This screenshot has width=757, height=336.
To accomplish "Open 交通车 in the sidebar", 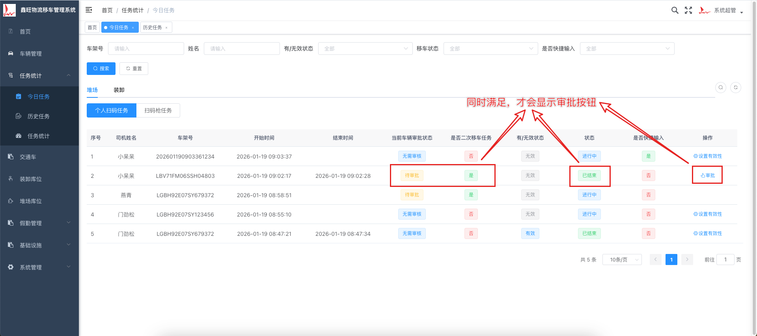I will tap(39, 157).
